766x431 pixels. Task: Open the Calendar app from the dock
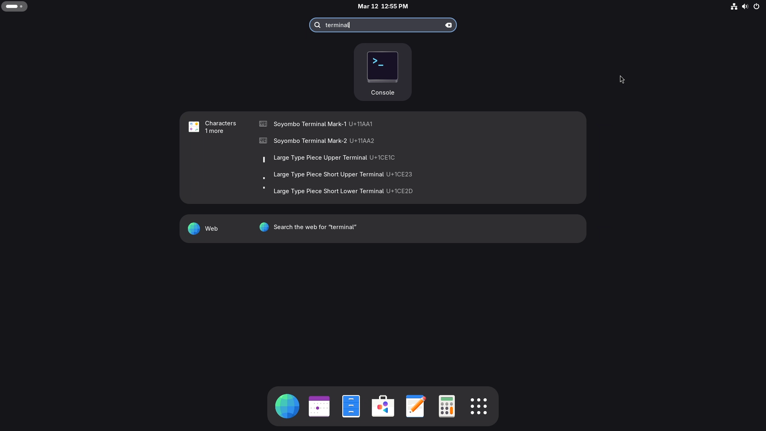click(318, 406)
